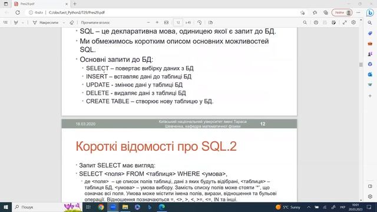Open PDF viewer settings gear
Viewport: 377px width, 212px height.
(353, 22)
